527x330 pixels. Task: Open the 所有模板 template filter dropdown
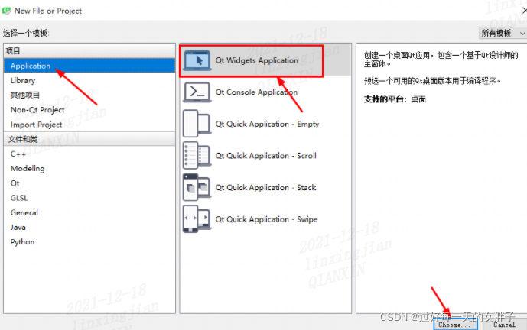503,33
